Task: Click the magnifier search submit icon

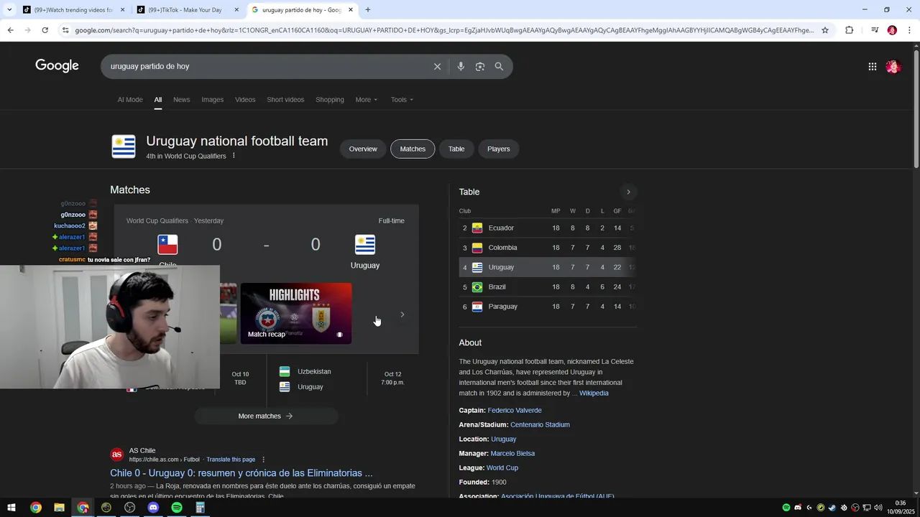Action: coord(499,66)
